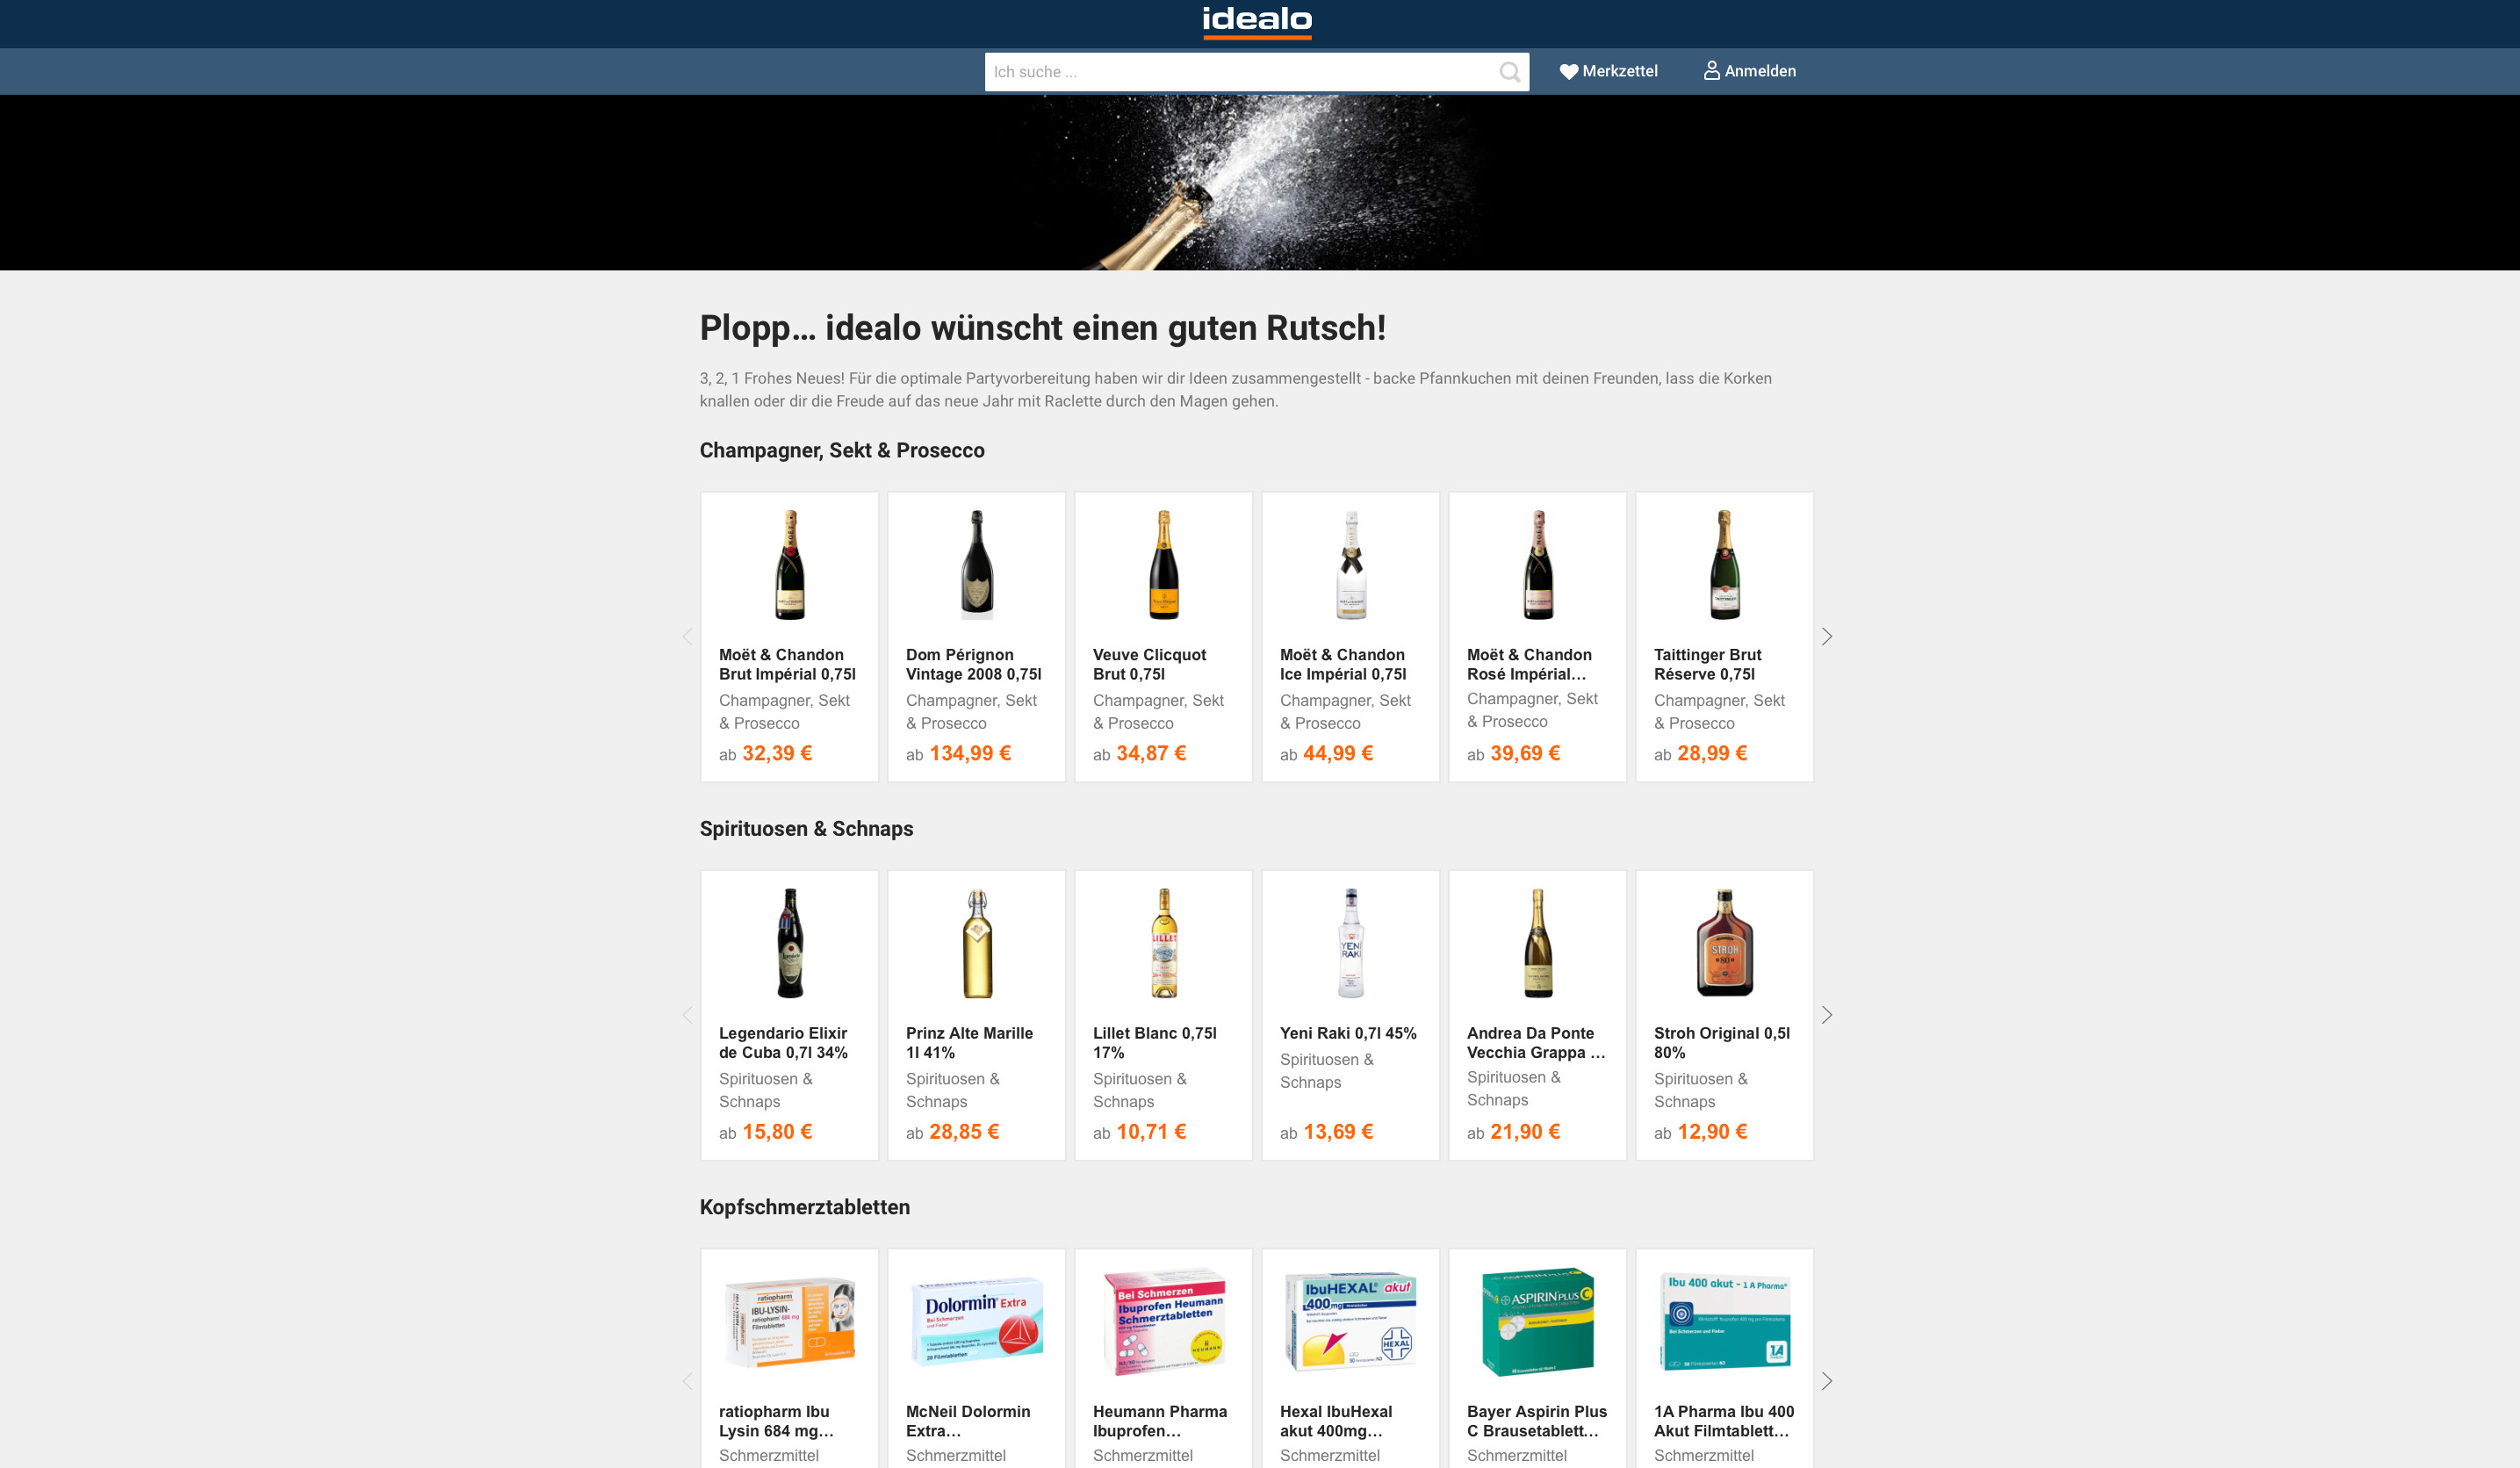Select the Stroh Original bottle thumbnail
The image size is (2520, 1468).
1724,943
